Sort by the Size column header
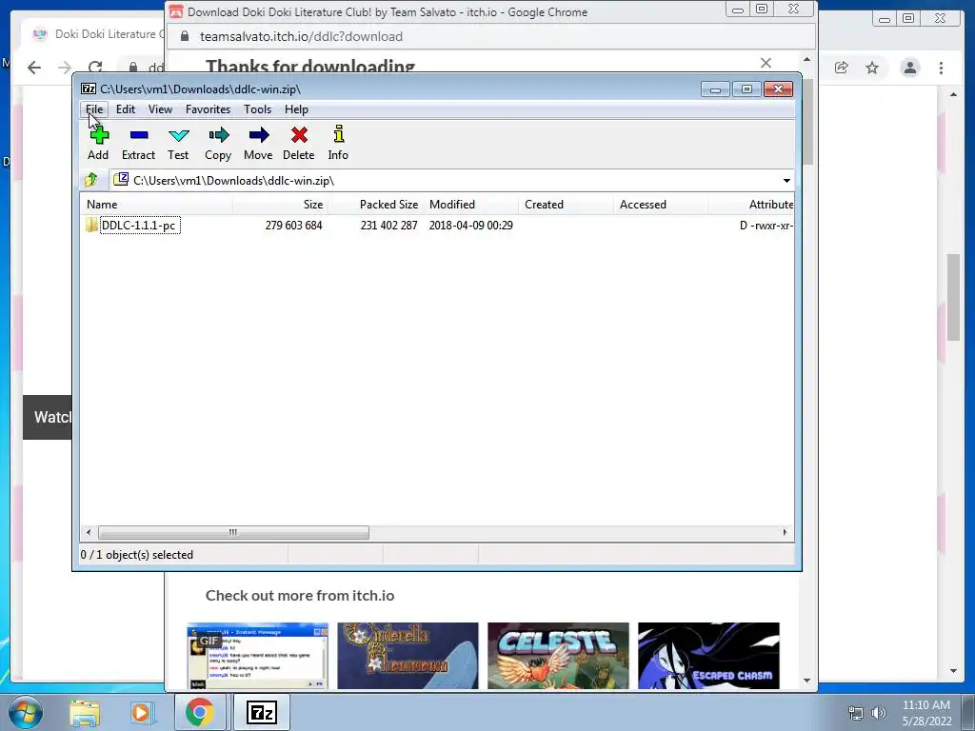This screenshot has height=731, width=975. (x=281, y=205)
